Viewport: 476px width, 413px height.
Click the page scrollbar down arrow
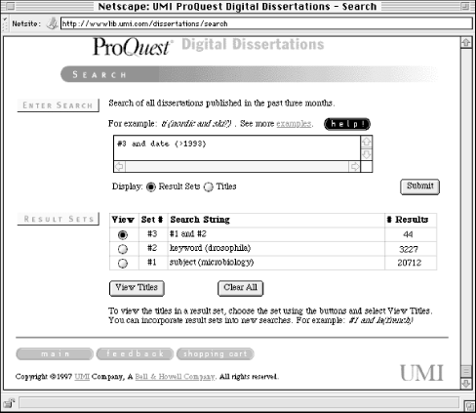466,383
